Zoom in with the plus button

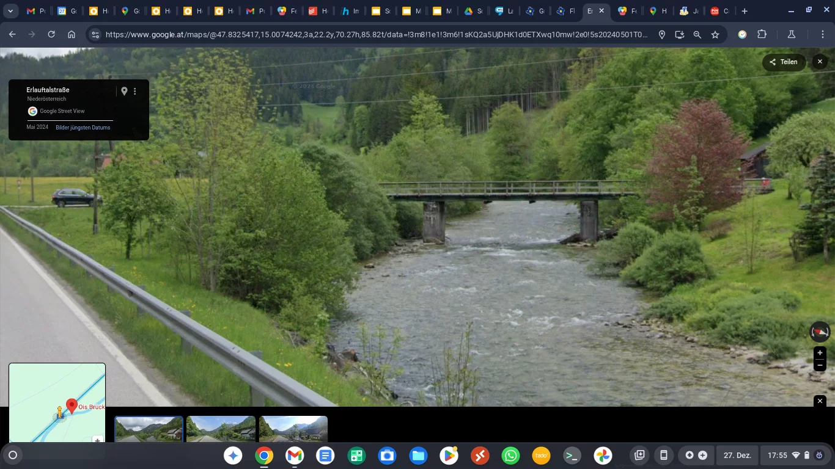(x=820, y=353)
